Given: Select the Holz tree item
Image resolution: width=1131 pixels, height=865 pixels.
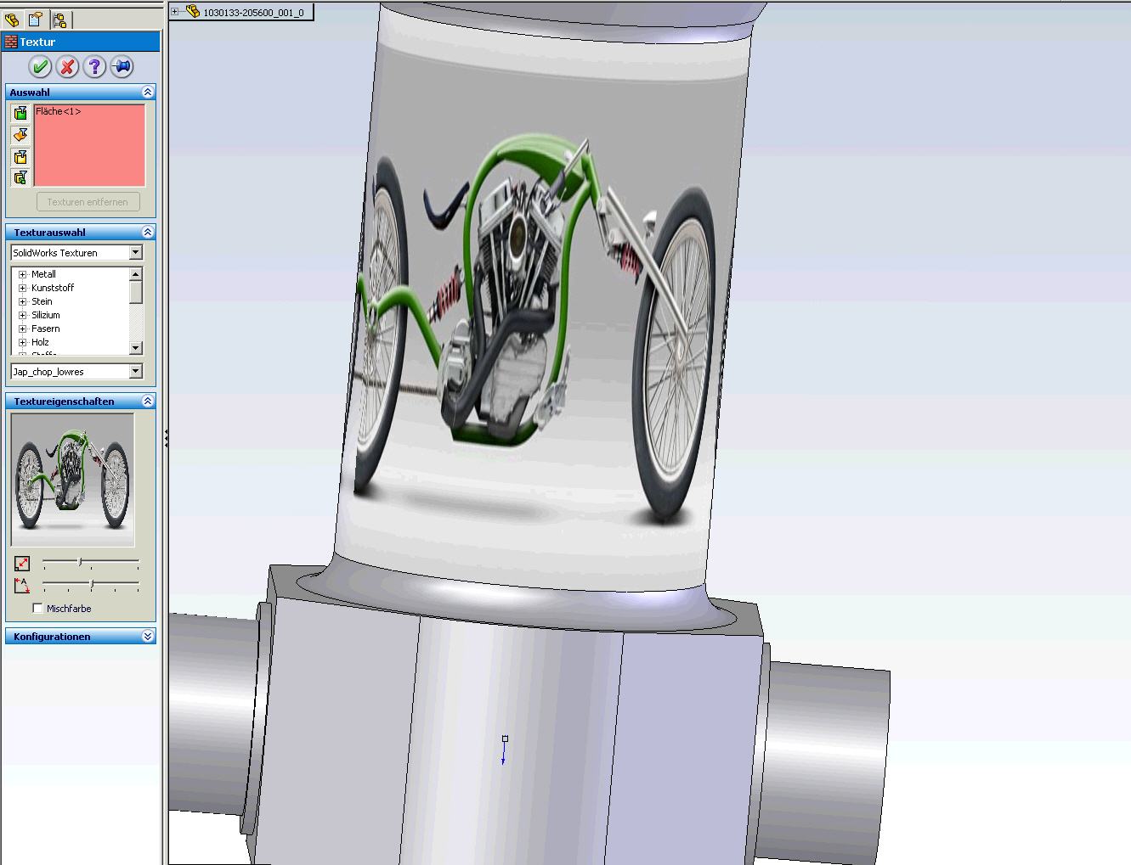Looking at the screenshot, I should click(40, 342).
